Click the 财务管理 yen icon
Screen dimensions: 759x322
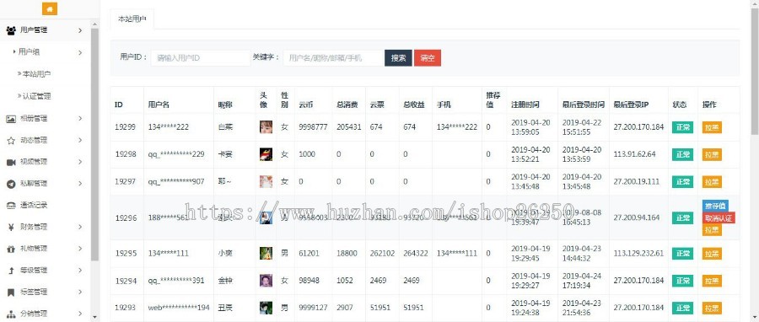[11, 227]
